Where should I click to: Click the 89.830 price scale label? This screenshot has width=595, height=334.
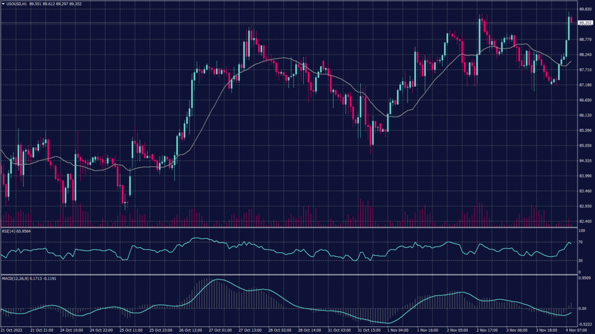[x=585, y=9]
